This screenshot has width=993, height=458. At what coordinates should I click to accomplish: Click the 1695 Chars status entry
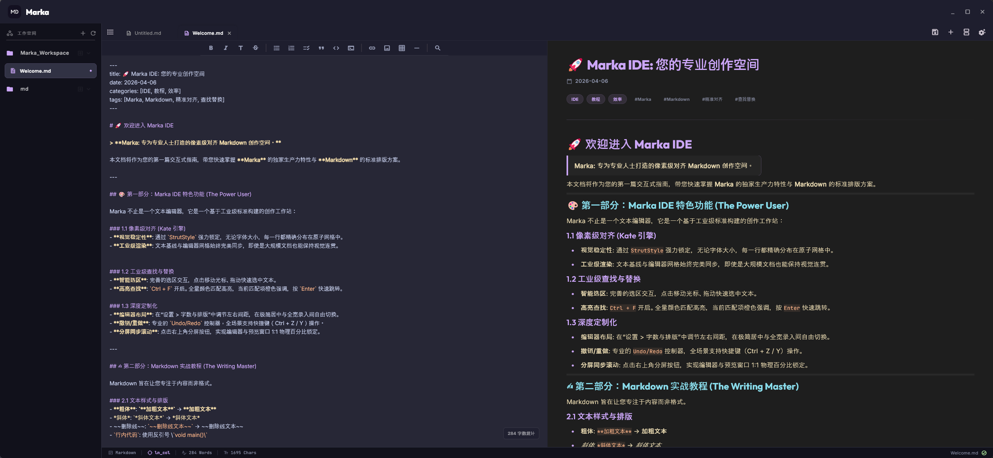pos(240,453)
